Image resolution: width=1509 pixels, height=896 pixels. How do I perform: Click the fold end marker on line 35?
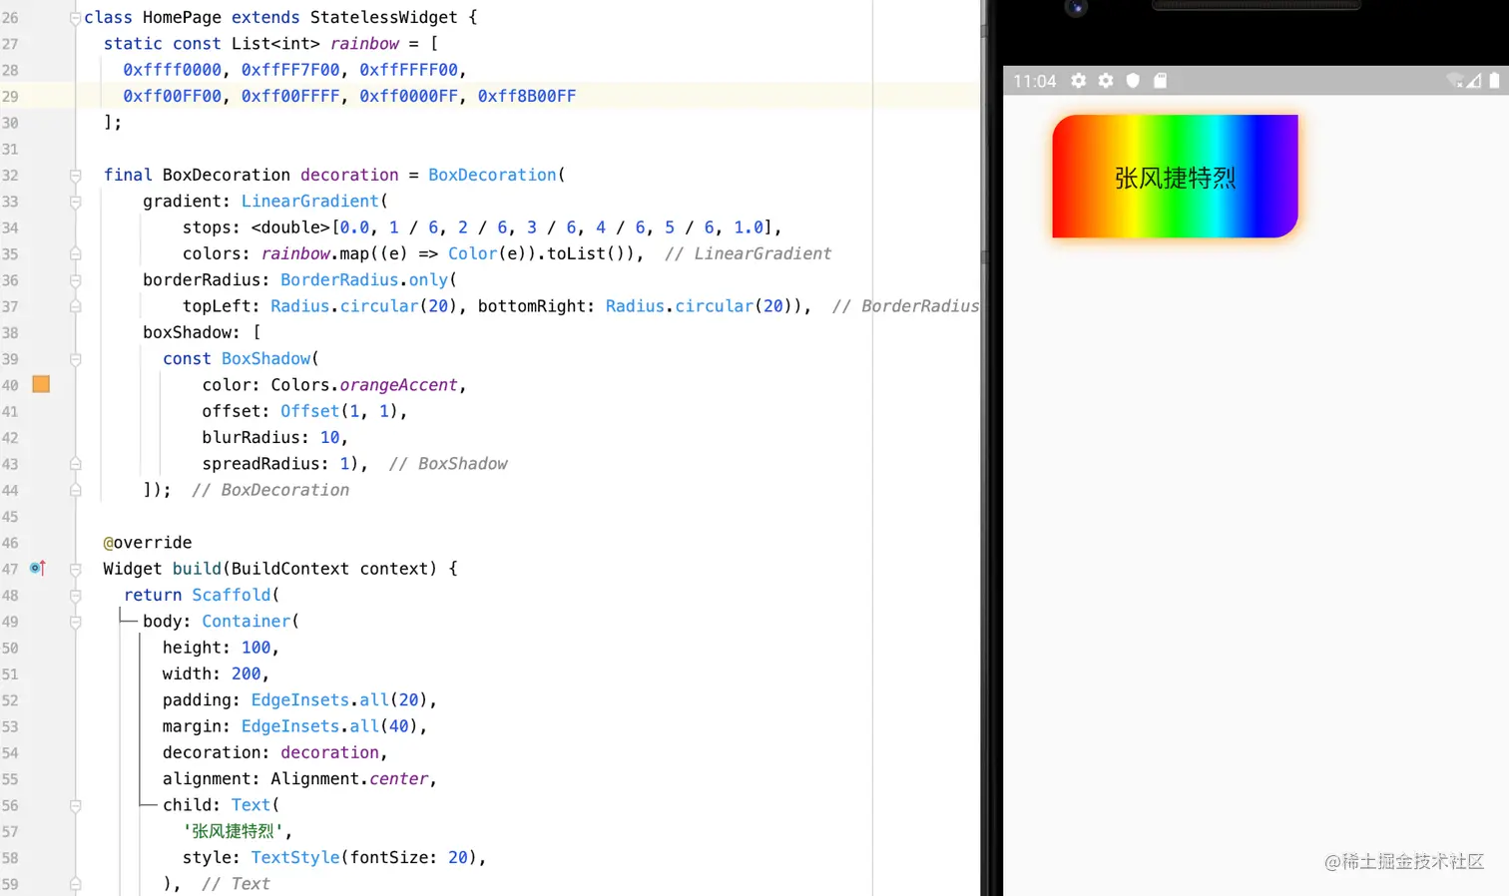(75, 253)
